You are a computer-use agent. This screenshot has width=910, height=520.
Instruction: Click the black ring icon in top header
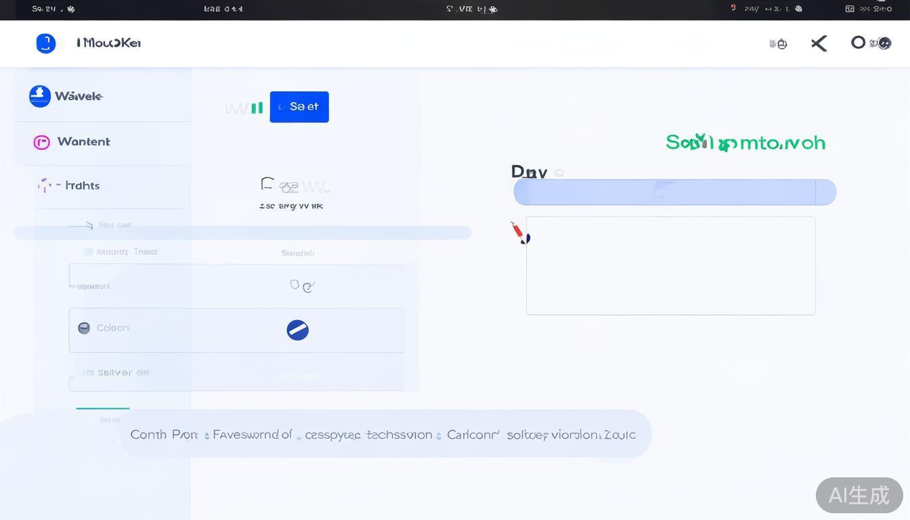[858, 43]
